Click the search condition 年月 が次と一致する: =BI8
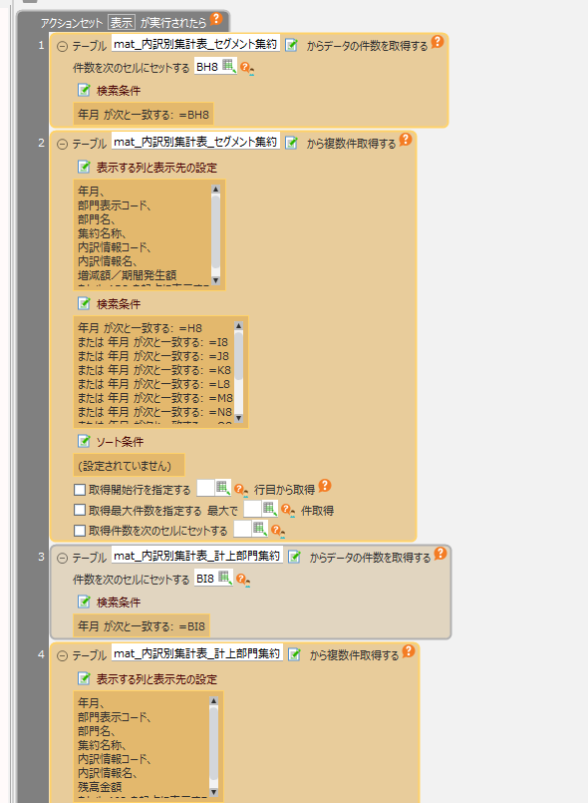The height and width of the screenshot is (803, 588). coord(142,626)
